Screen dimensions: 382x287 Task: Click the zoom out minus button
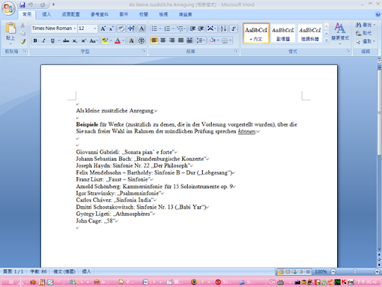tap(334, 271)
